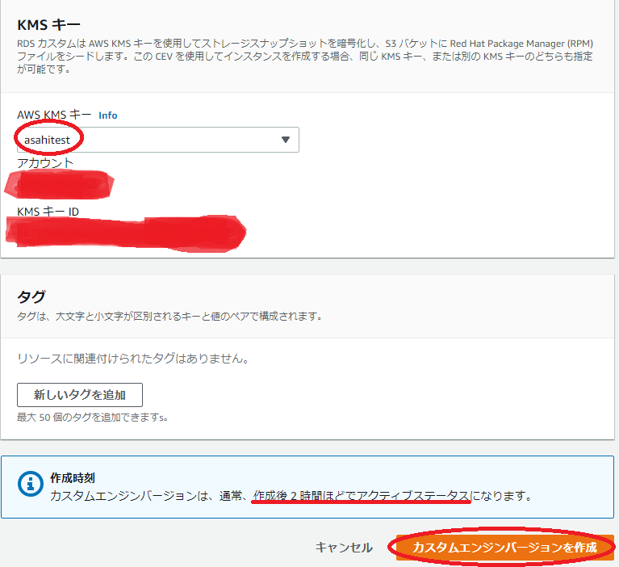The image size is (619, 567).
Task: Click the タグ section heading
Action: pos(31,296)
